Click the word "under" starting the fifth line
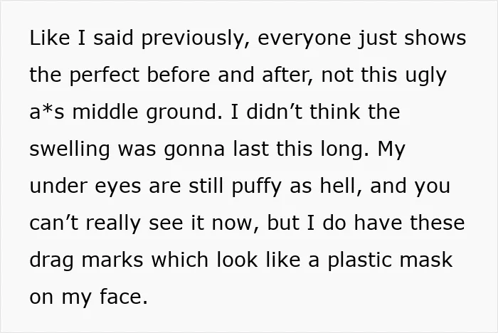The width and height of the screenshot is (498, 333). (x=58, y=186)
